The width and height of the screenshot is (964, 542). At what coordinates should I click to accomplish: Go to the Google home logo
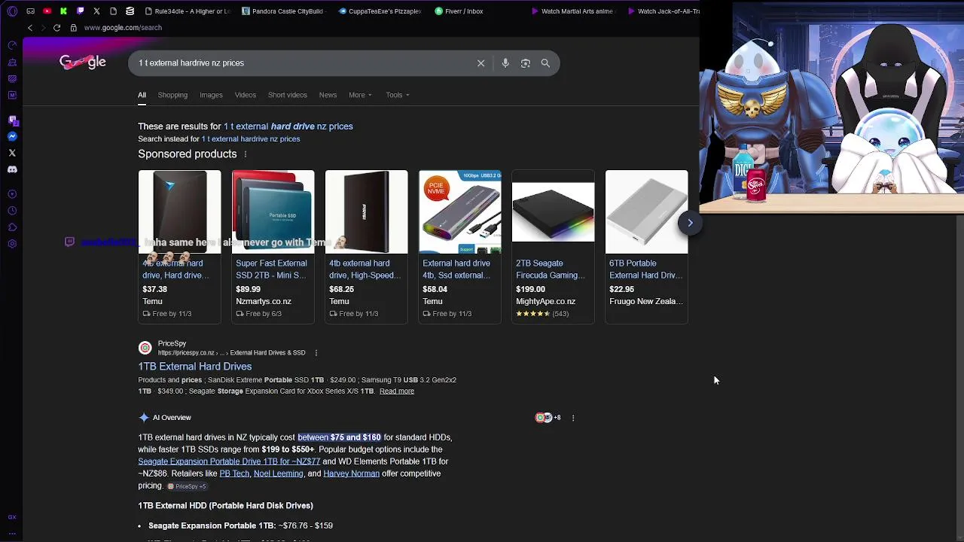83,62
